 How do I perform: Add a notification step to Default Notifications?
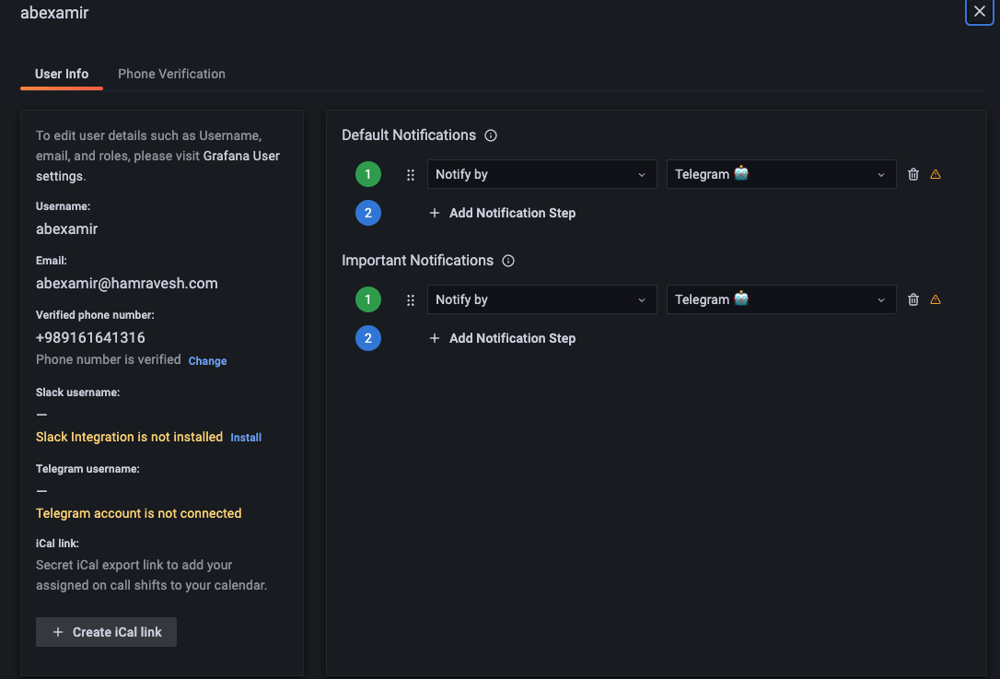(503, 213)
